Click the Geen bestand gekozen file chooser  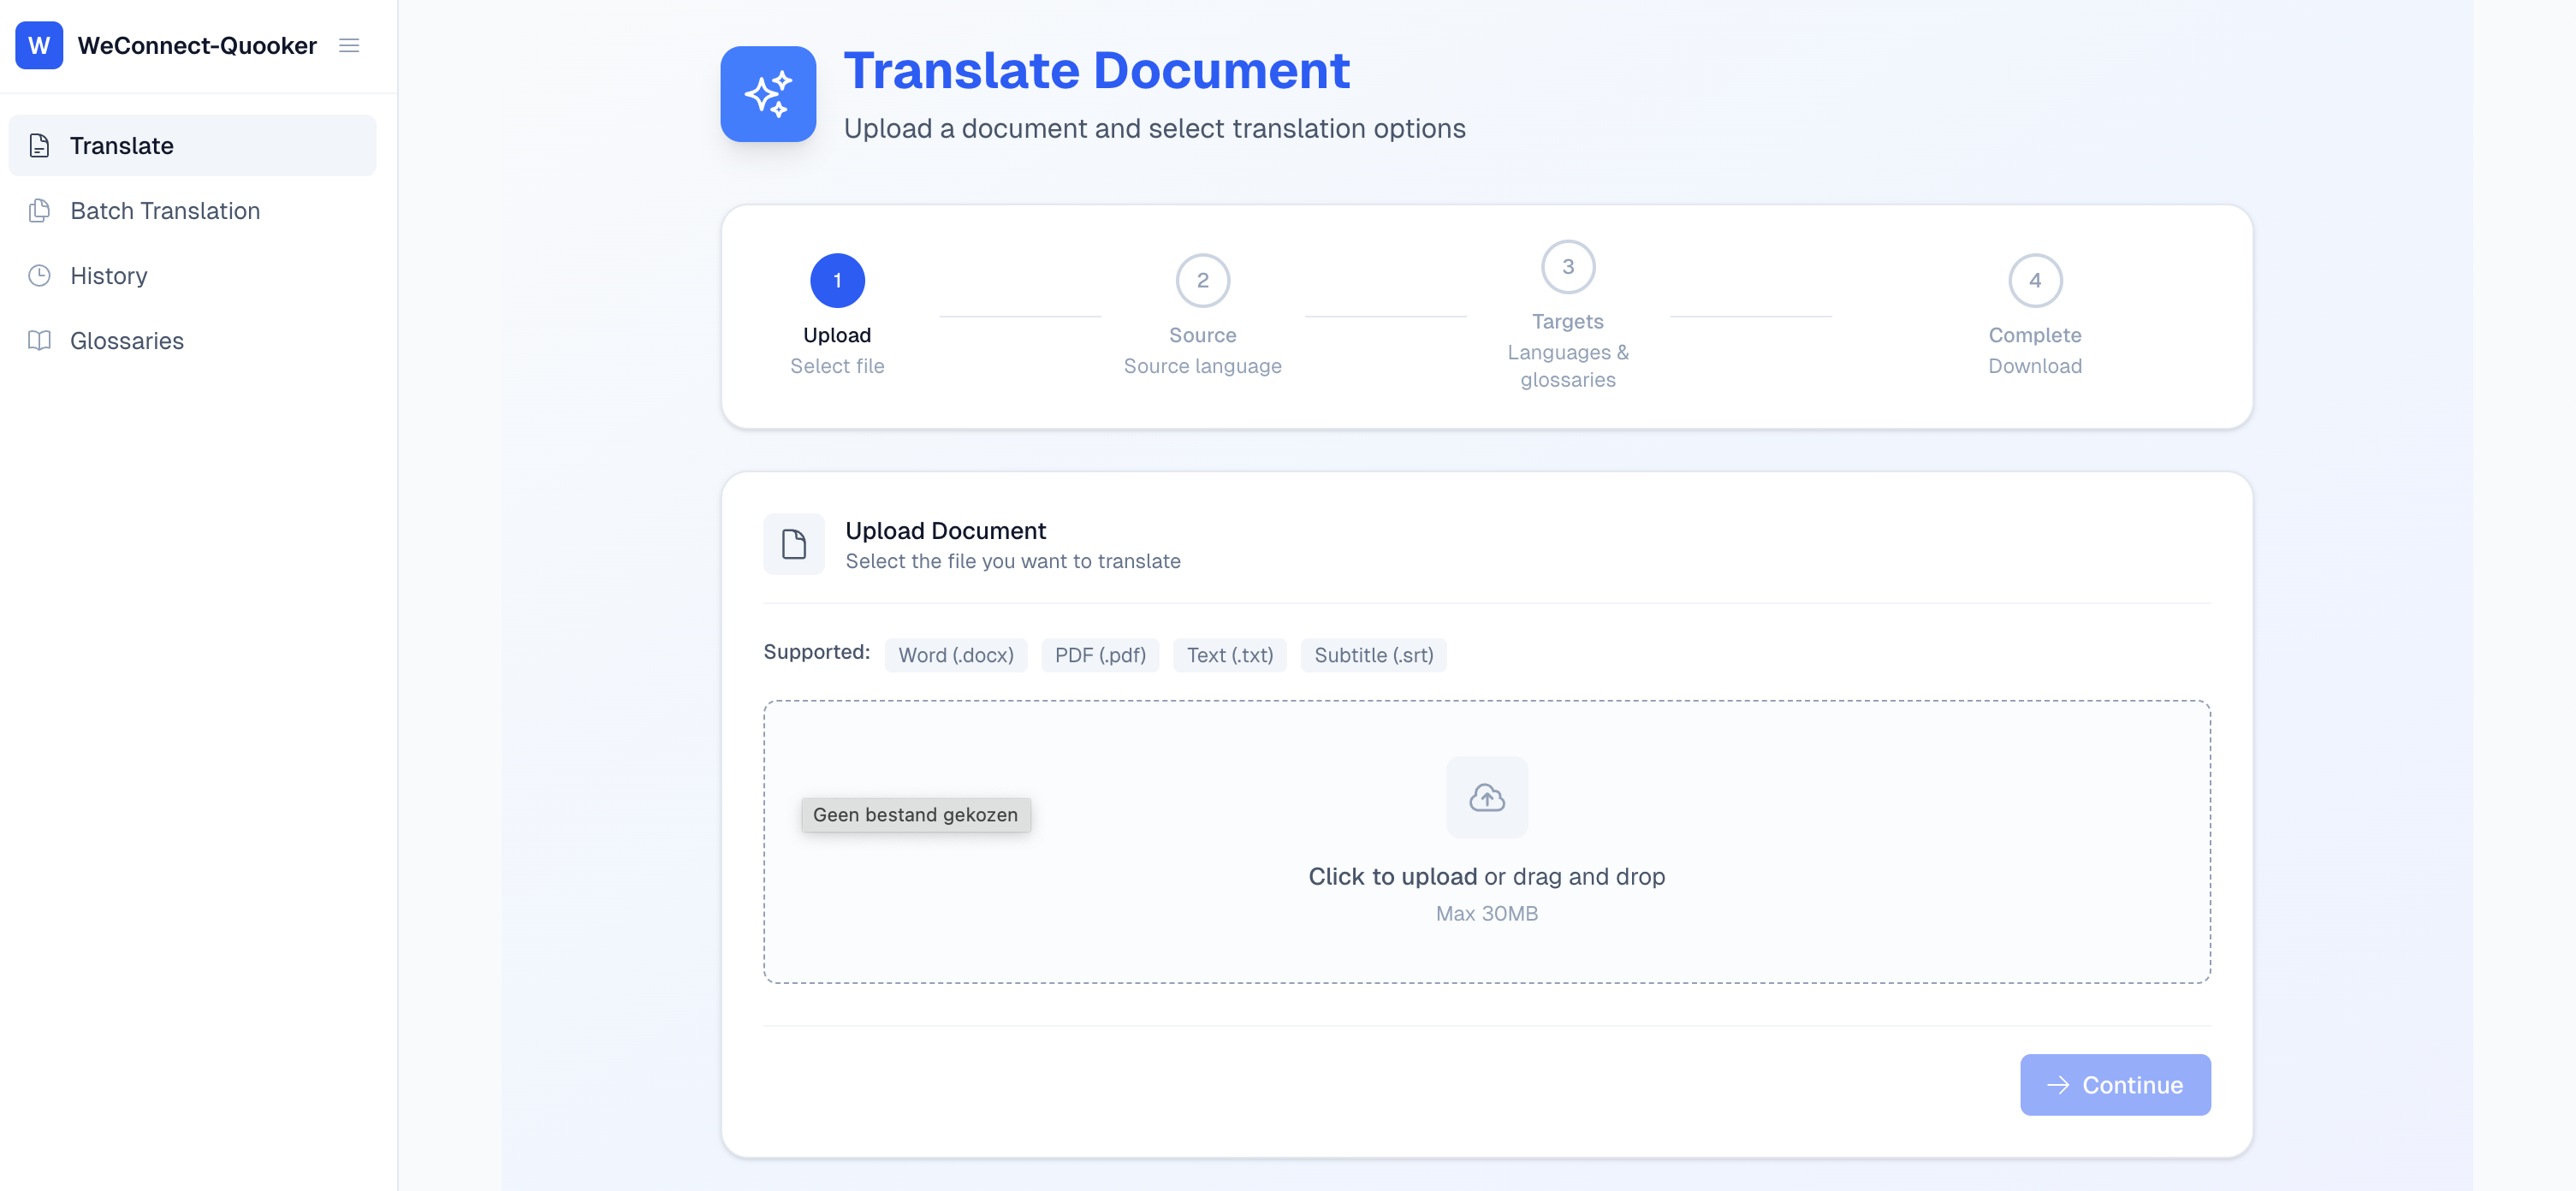coord(915,814)
